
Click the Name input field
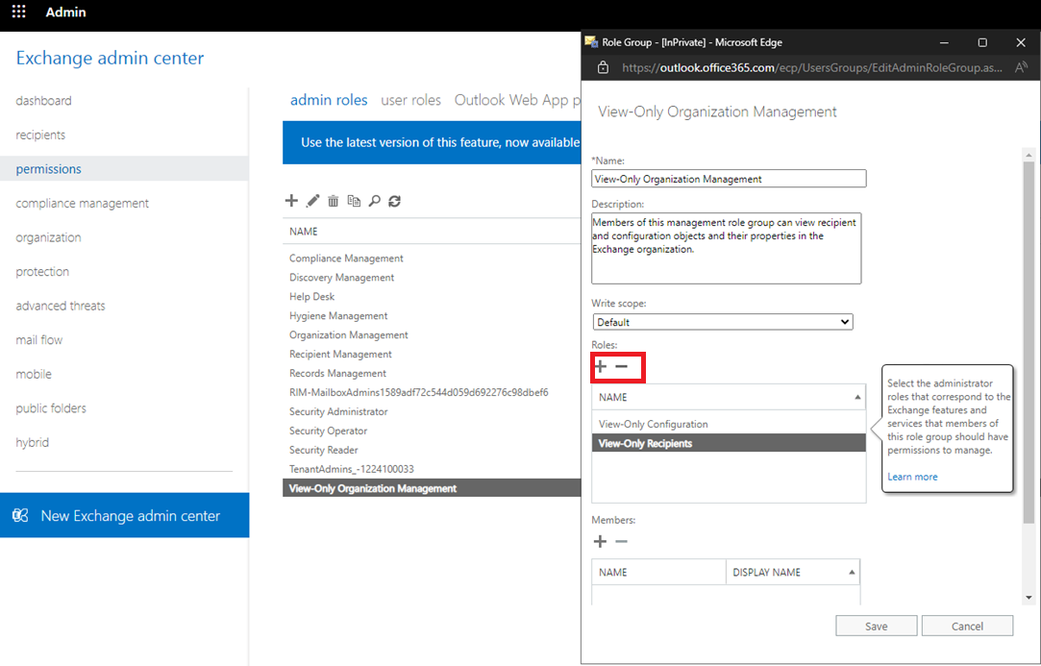[x=729, y=179]
